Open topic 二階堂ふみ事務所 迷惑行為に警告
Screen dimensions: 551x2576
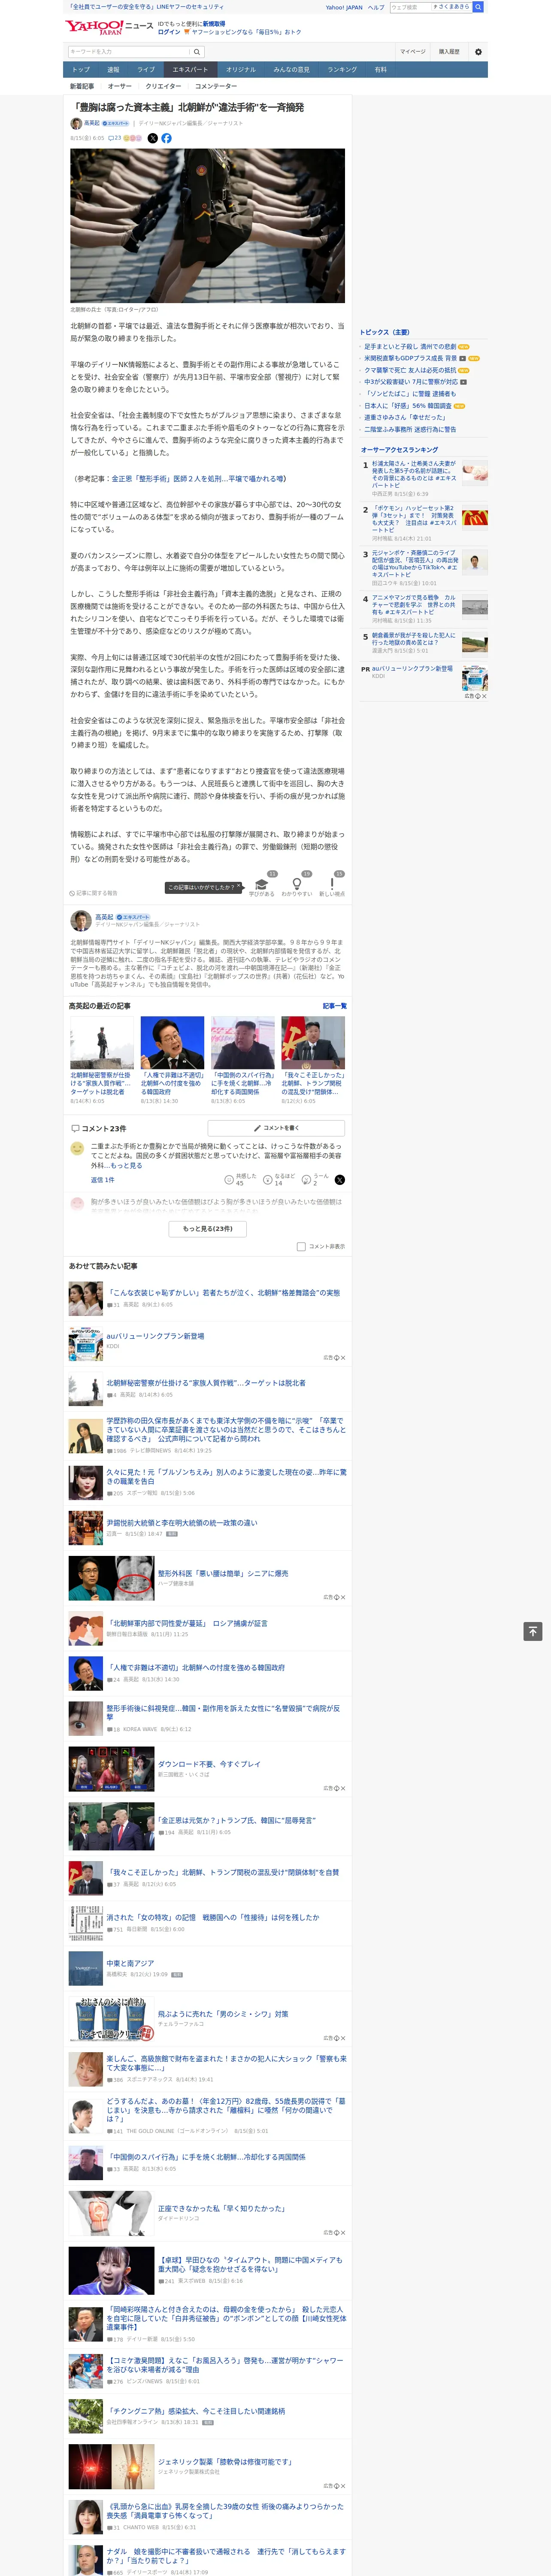pos(410,429)
